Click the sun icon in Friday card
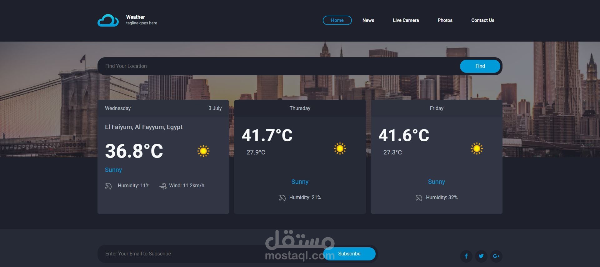Viewport: 600px width, 267px height. tap(477, 149)
